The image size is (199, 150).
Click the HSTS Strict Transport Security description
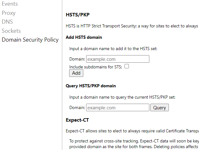point(132,26)
